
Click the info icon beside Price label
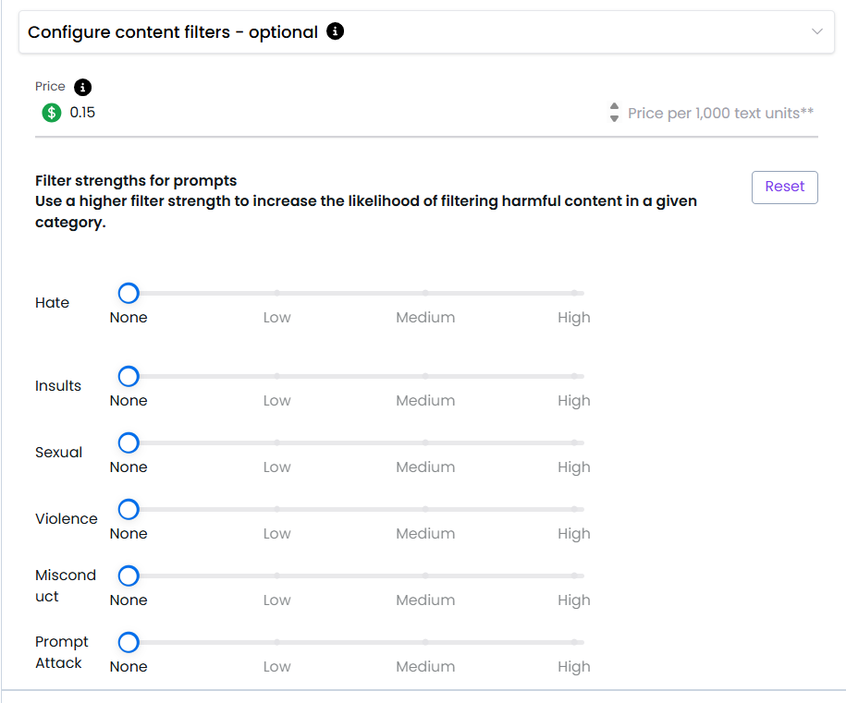click(x=82, y=88)
